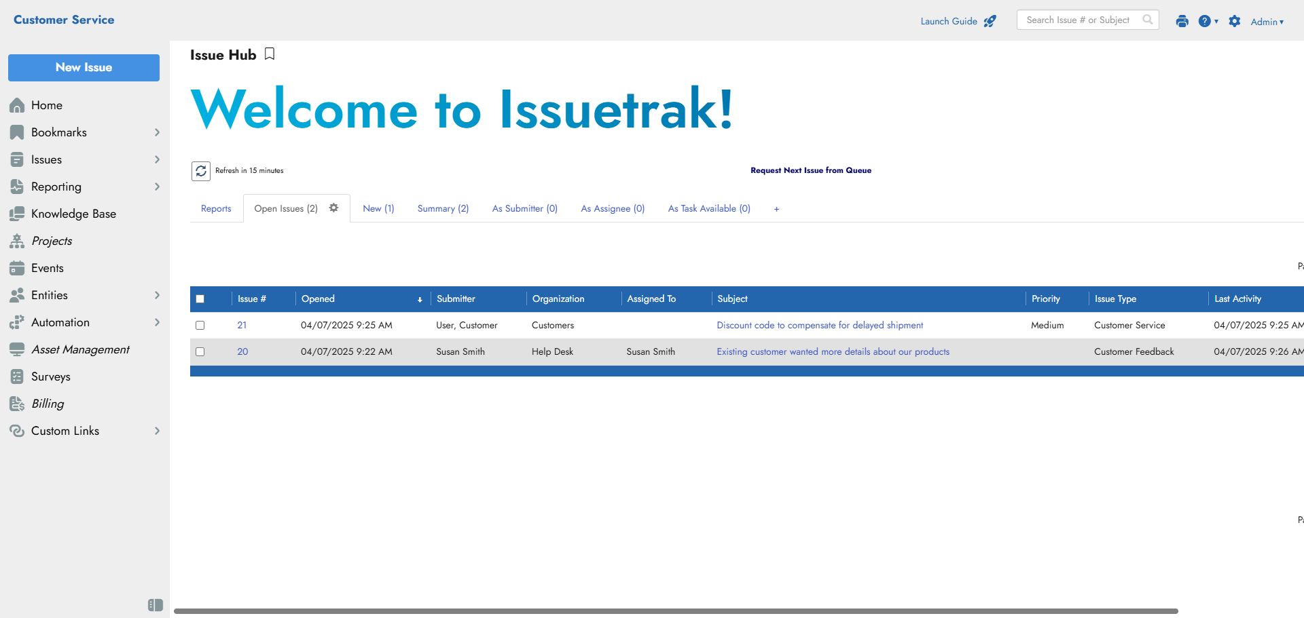Sort by the Issue # column header
Image resolution: width=1304 pixels, height=618 pixels.
click(x=251, y=299)
